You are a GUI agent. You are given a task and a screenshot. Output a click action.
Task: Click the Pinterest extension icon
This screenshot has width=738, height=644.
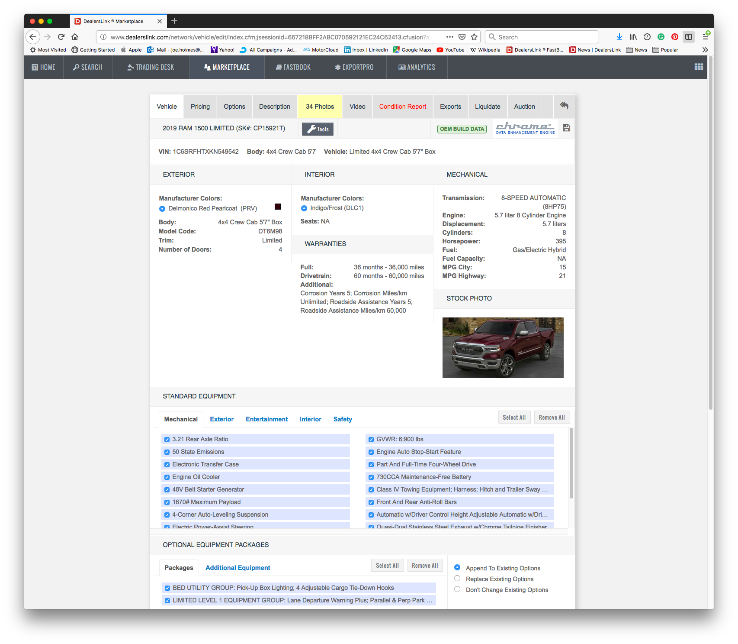pyautogui.click(x=675, y=37)
